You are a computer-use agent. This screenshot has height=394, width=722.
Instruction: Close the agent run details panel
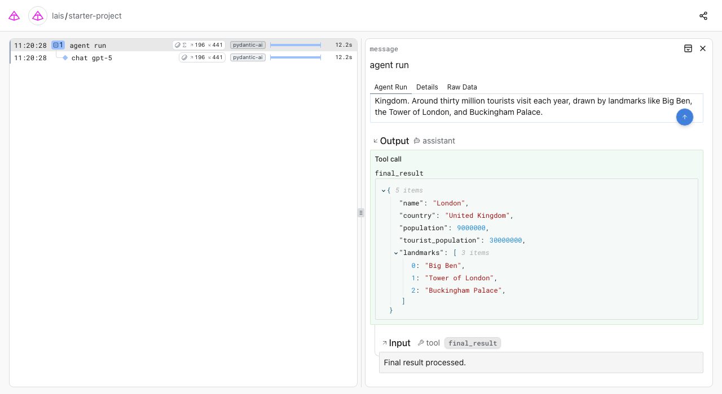[x=703, y=48]
